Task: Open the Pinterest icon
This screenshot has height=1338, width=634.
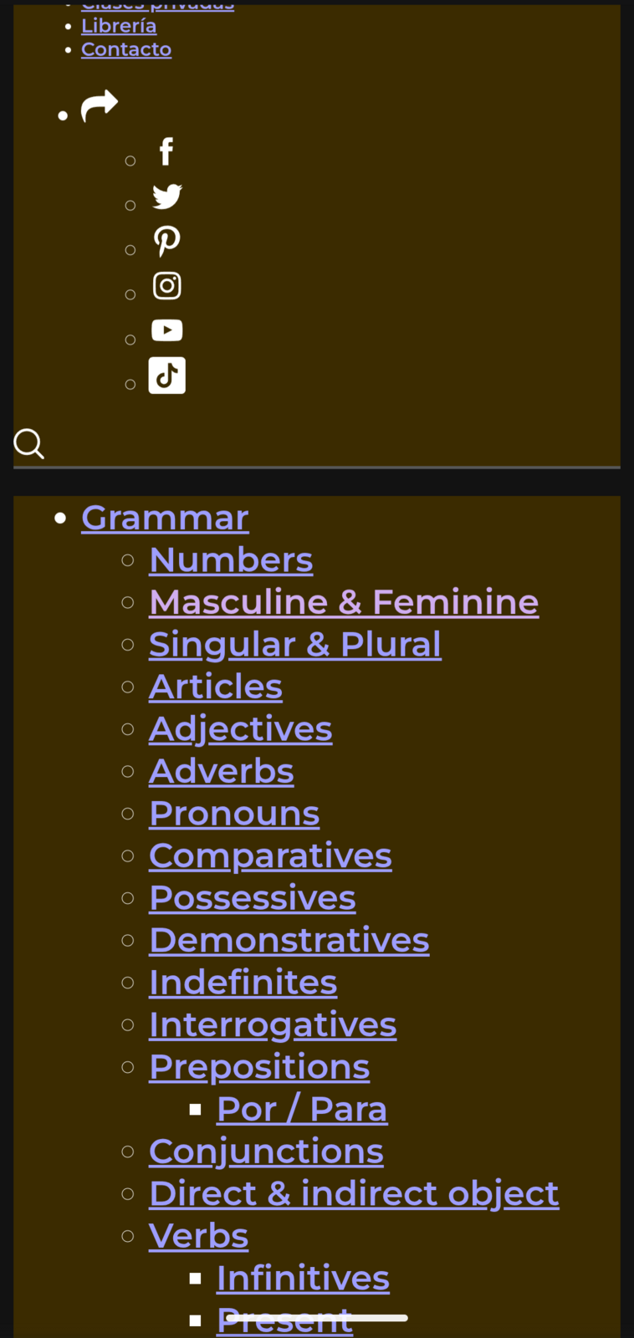Action: pos(167,241)
